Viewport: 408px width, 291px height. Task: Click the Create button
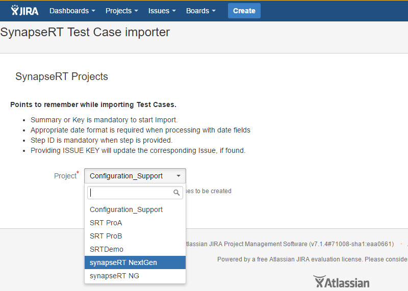tap(244, 11)
